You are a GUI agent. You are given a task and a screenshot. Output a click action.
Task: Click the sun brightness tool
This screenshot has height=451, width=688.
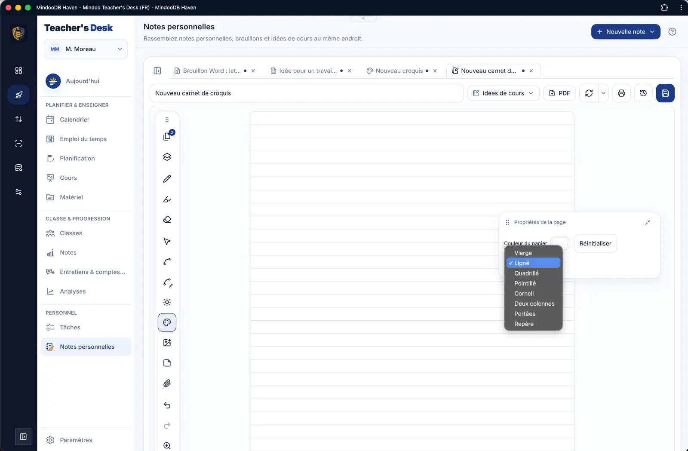(167, 302)
